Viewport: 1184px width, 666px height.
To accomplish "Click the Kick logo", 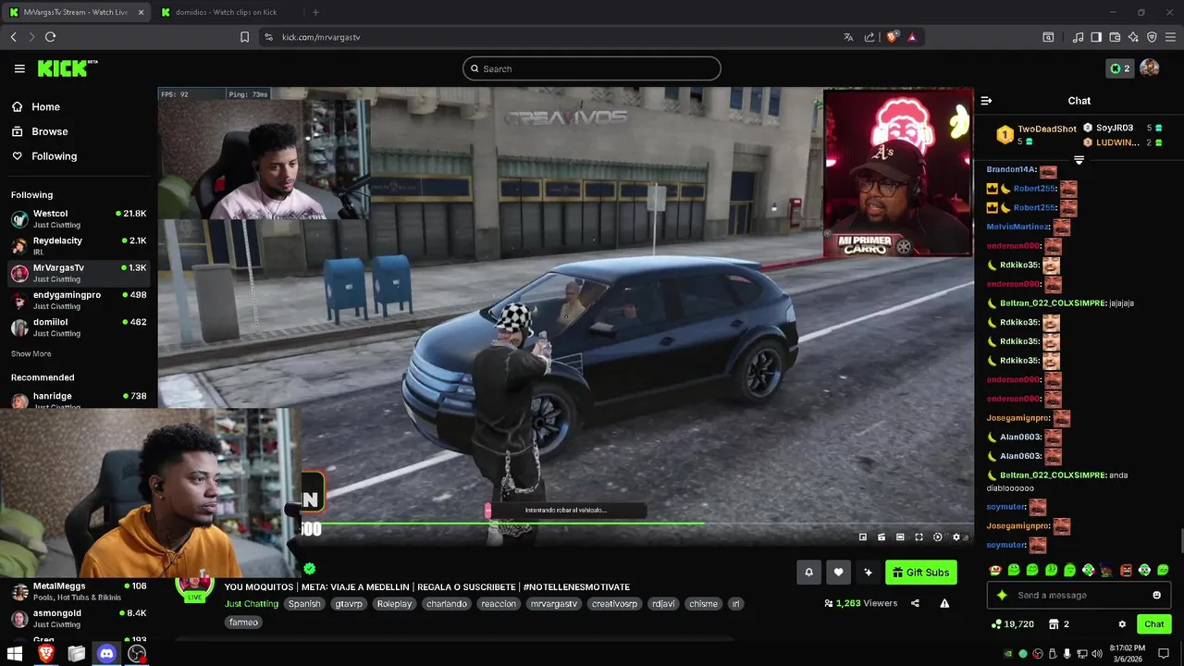I will (67, 68).
